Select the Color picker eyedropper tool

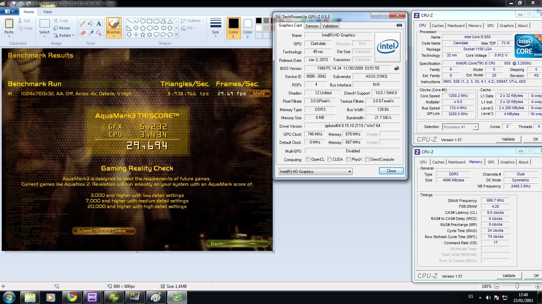(91, 33)
